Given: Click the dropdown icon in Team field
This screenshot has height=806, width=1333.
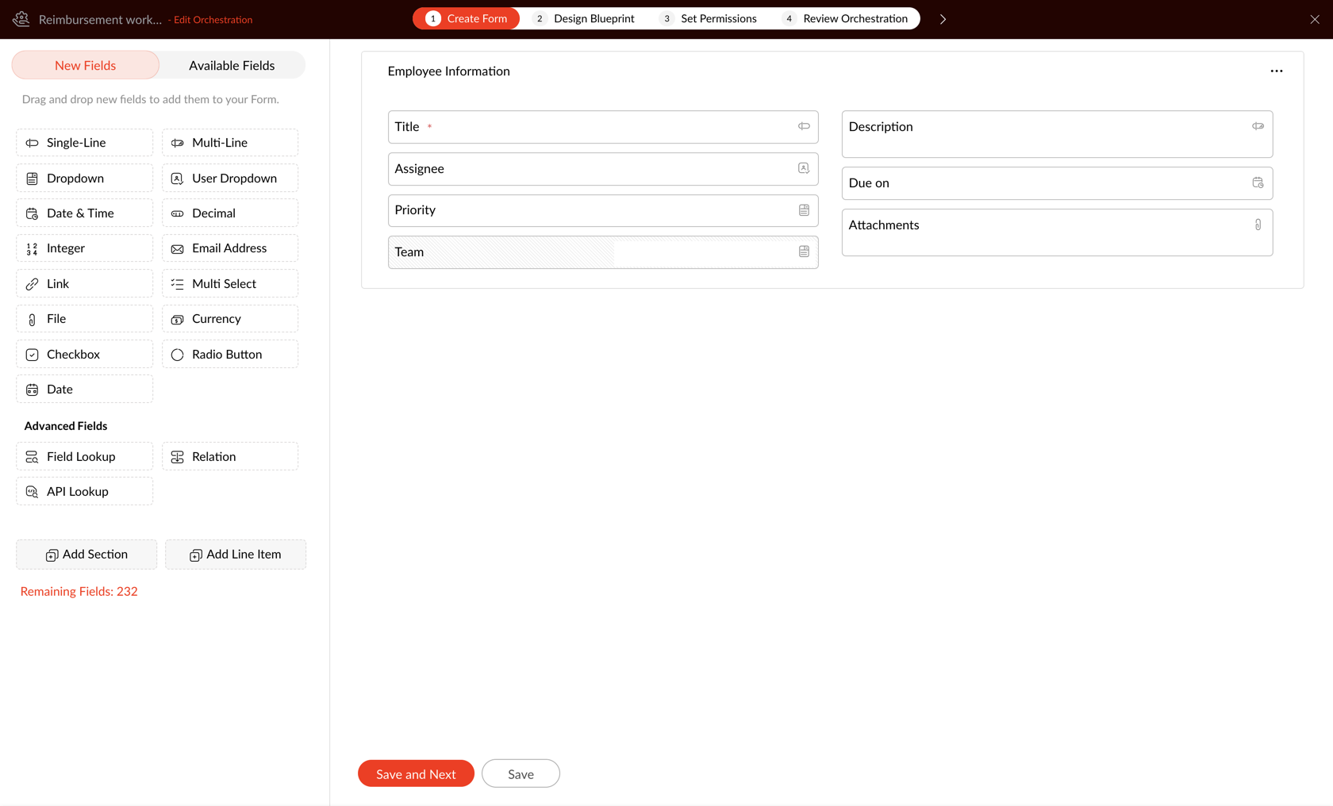Looking at the screenshot, I should click(x=804, y=251).
